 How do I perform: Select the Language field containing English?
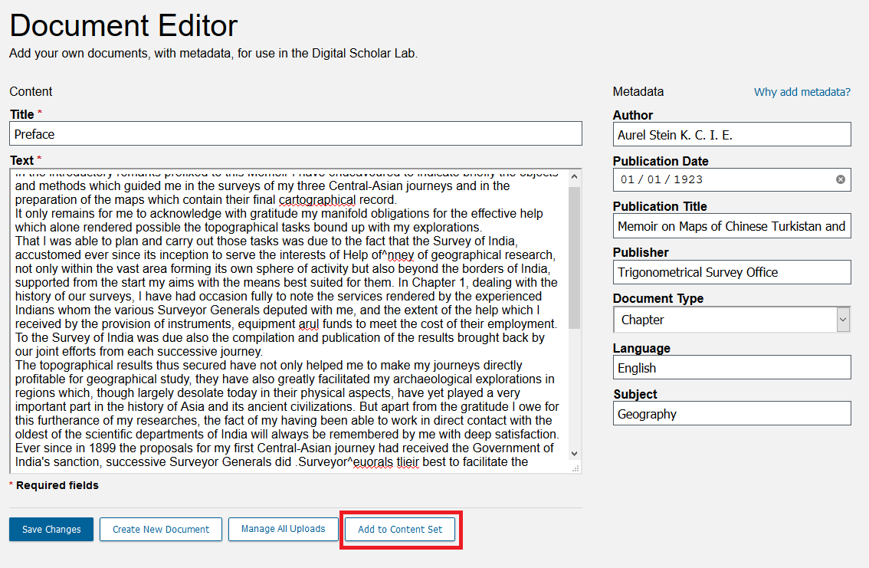[731, 367]
